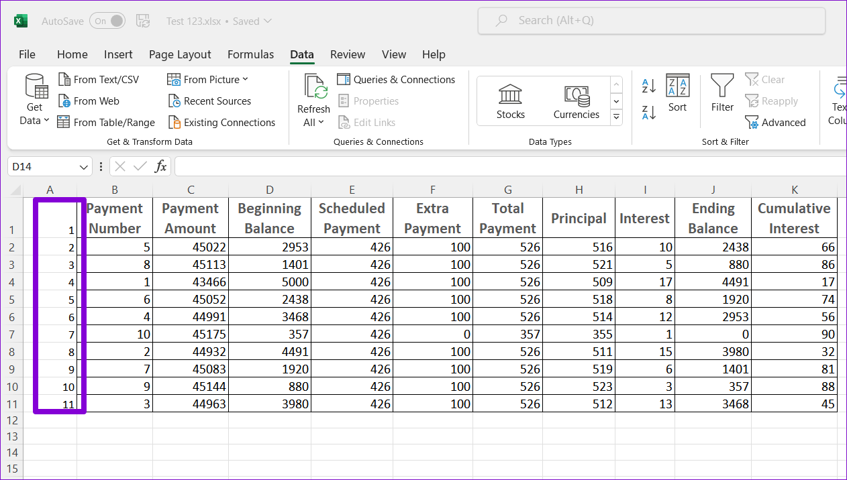Click the Advanced filter button
The width and height of the screenshot is (847, 480).
click(x=775, y=123)
